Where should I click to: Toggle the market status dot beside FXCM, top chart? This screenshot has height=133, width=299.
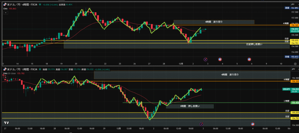(x=39, y=5)
